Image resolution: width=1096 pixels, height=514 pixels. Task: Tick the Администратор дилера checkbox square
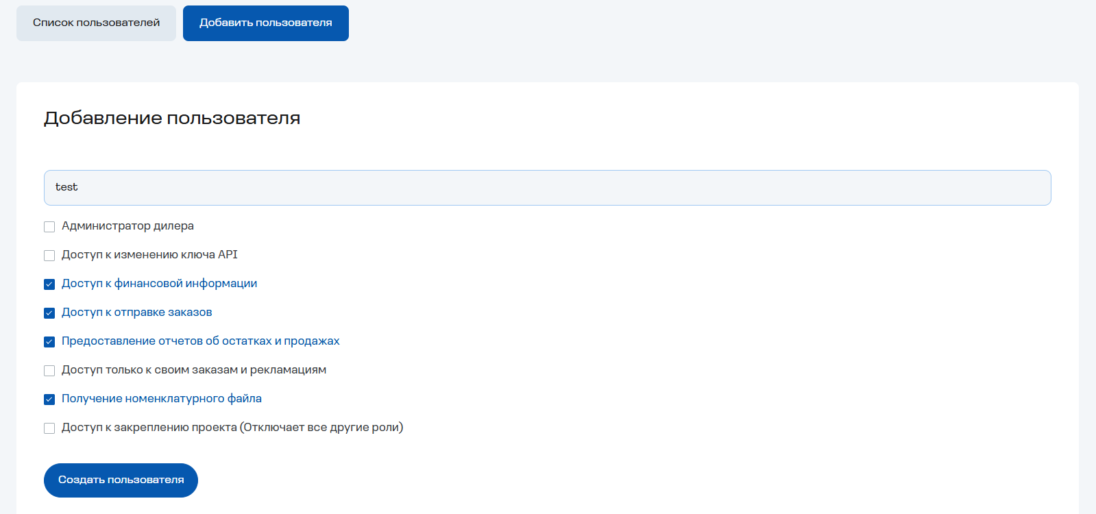click(49, 227)
